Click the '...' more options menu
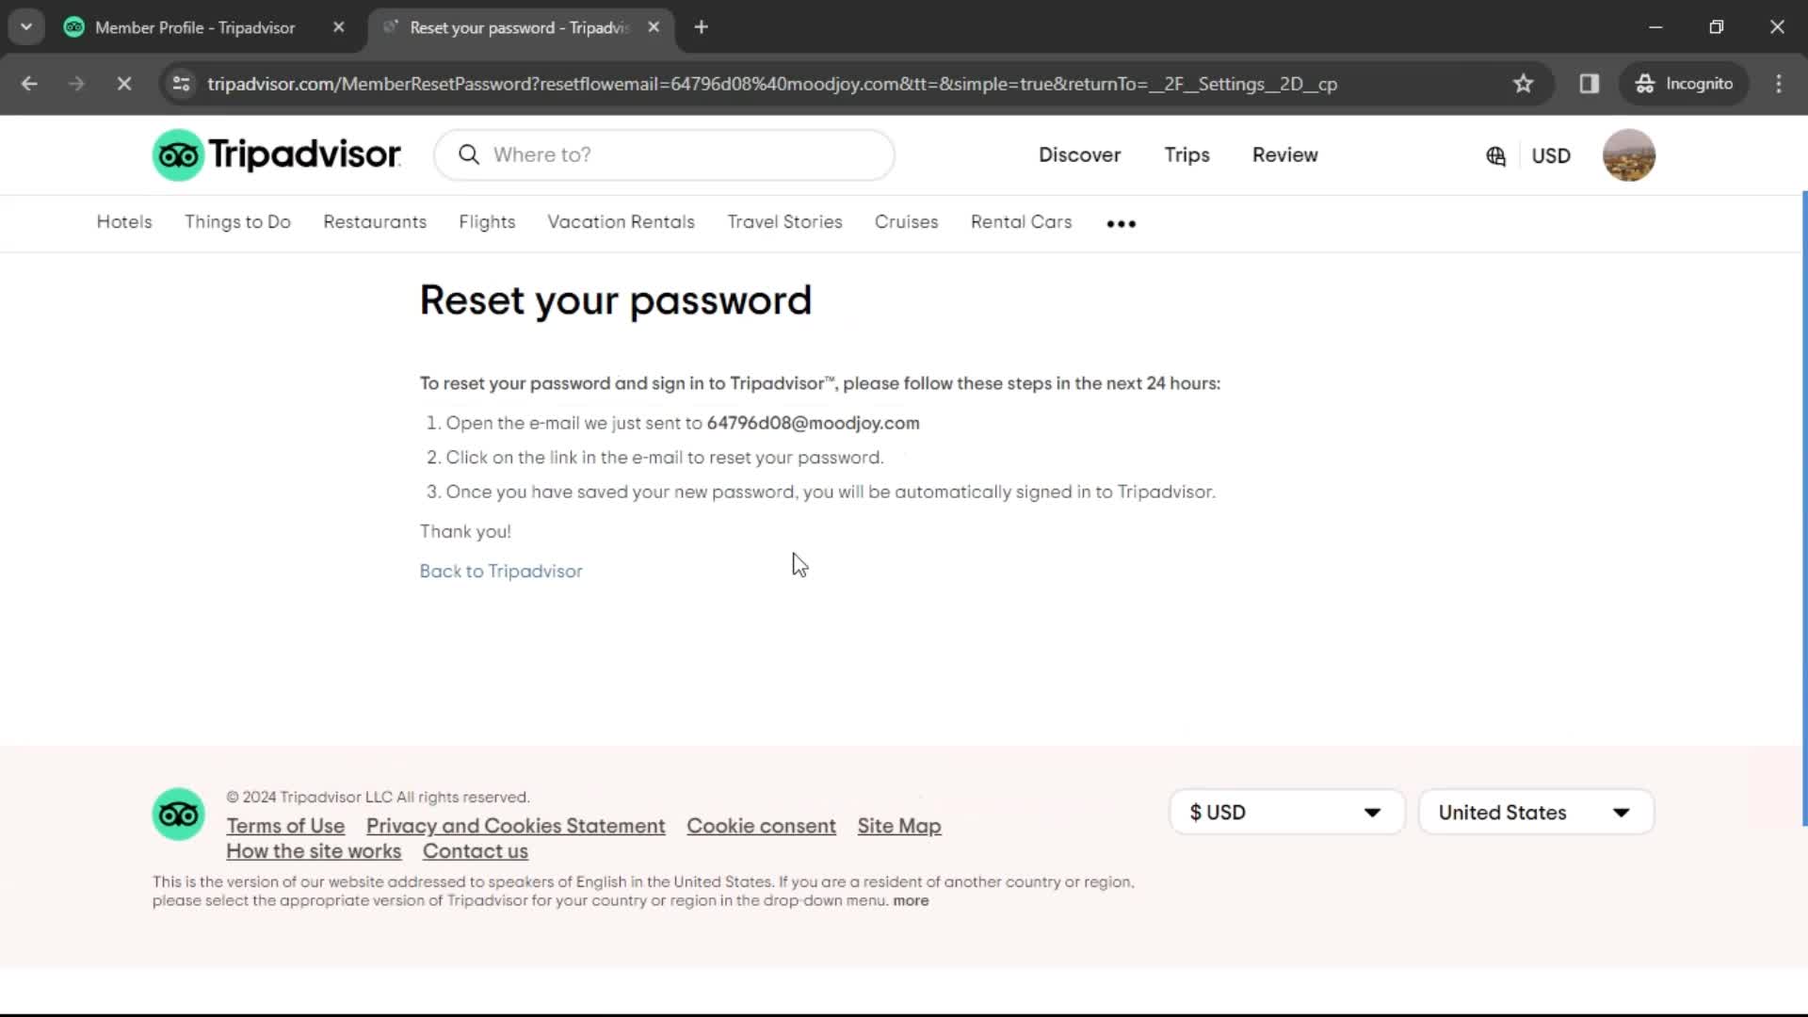 pos(1120,222)
